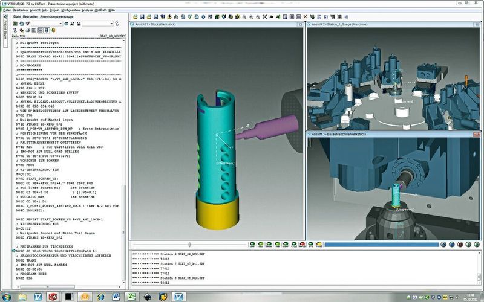Open the OptiPath menu
The height and width of the screenshot is (302, 484).
point(100,10)
